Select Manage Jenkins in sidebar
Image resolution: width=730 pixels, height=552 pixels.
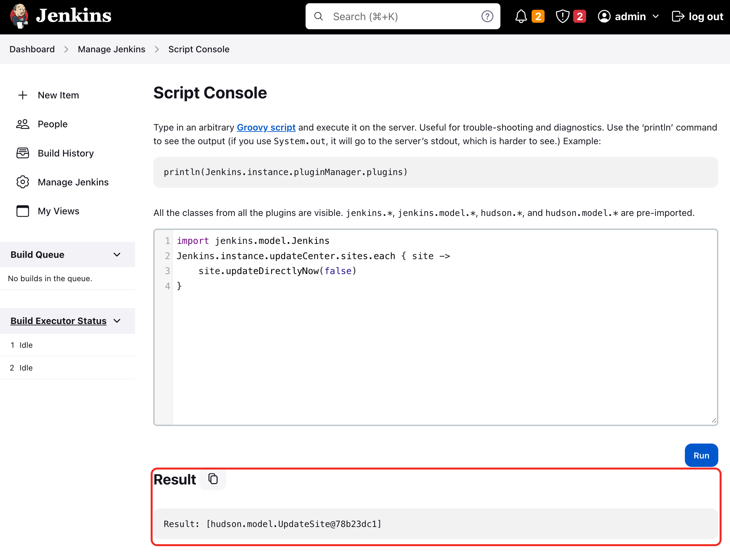click(x=73, y=182)
